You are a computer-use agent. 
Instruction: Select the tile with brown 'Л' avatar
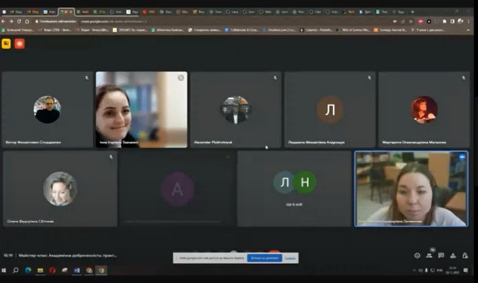click(x=330, y=110)
